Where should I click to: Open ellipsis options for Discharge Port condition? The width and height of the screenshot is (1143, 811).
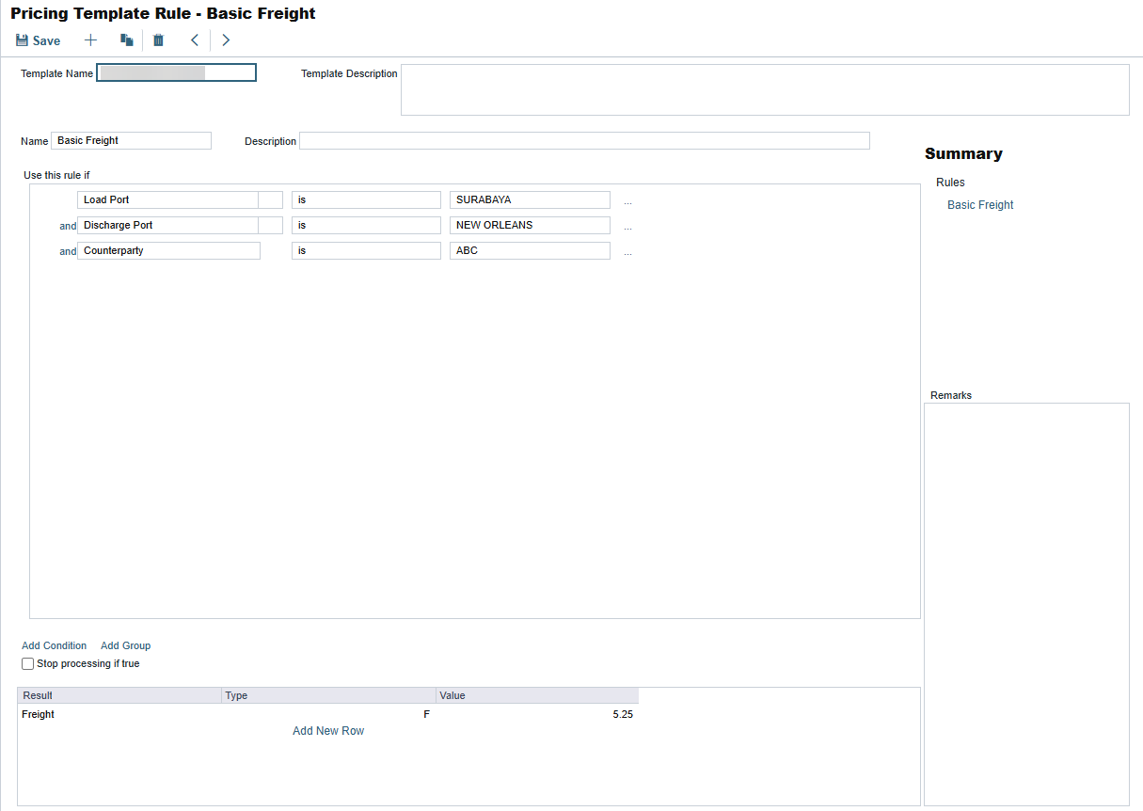click(627, 227)
